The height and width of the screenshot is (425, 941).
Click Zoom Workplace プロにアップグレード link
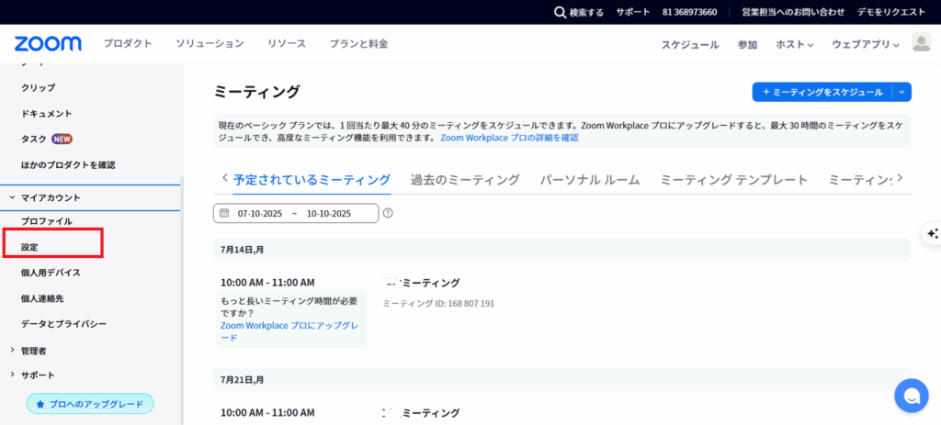[289, 330]
